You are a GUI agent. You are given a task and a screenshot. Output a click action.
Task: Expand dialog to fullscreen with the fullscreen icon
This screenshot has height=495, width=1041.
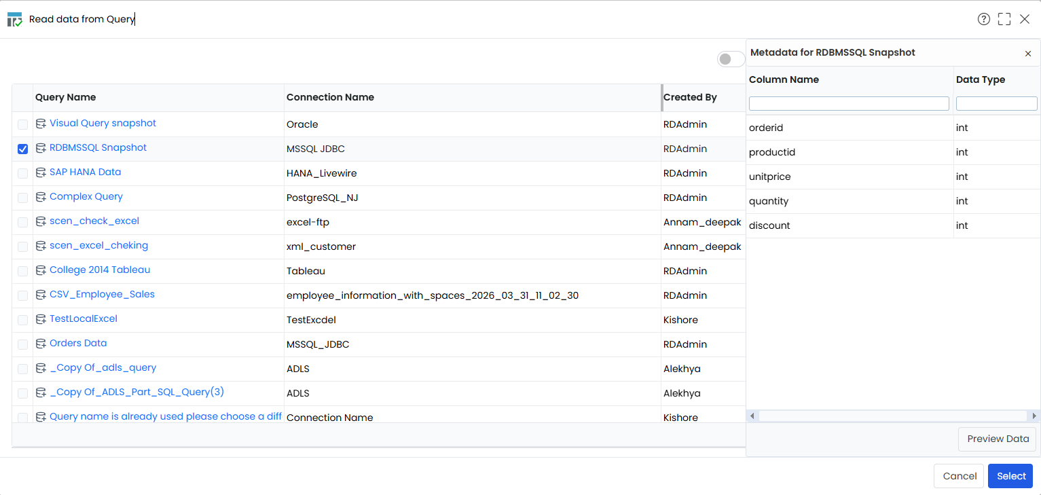(x=1004, y=19)
